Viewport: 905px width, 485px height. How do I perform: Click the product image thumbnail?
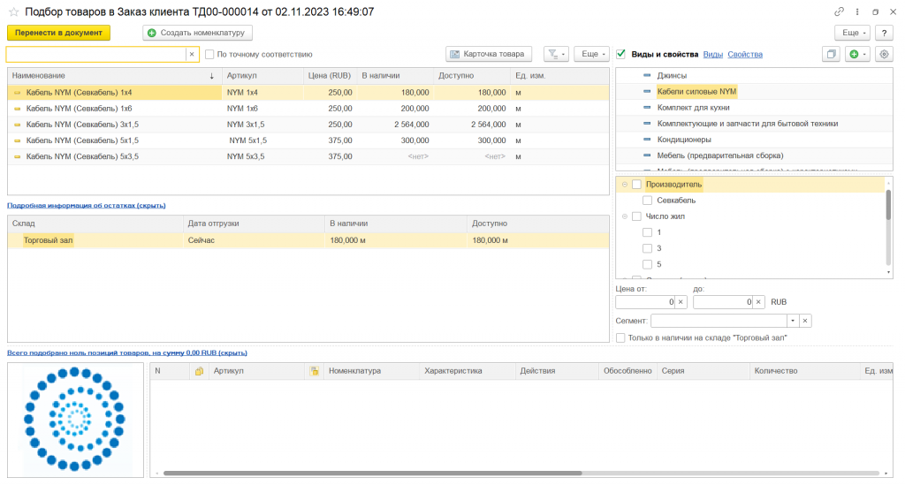click(x=75, y=420)
